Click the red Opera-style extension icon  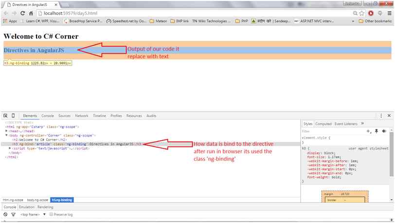371,13
